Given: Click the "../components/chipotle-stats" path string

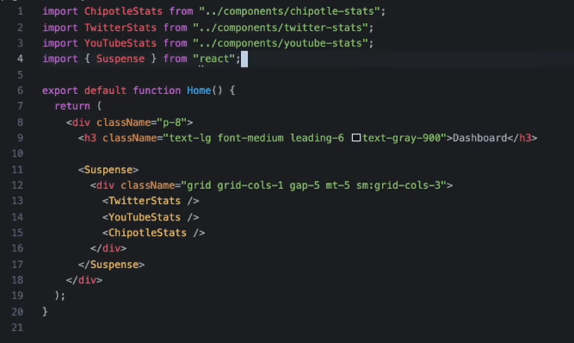Looking at the screenshot, I should (289, 11).
